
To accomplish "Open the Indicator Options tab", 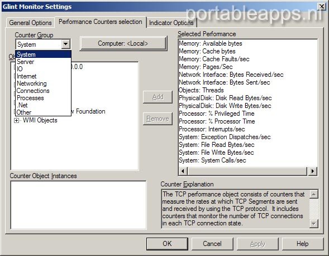I will pos(171,23).
